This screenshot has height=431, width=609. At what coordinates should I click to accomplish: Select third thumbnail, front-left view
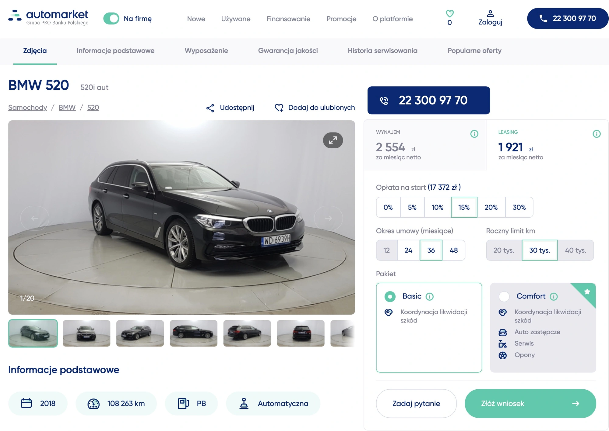point(140,333)
